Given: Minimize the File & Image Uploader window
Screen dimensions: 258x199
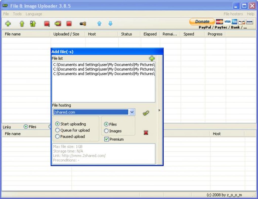Looking at the screenshot, I should [236, 6].
